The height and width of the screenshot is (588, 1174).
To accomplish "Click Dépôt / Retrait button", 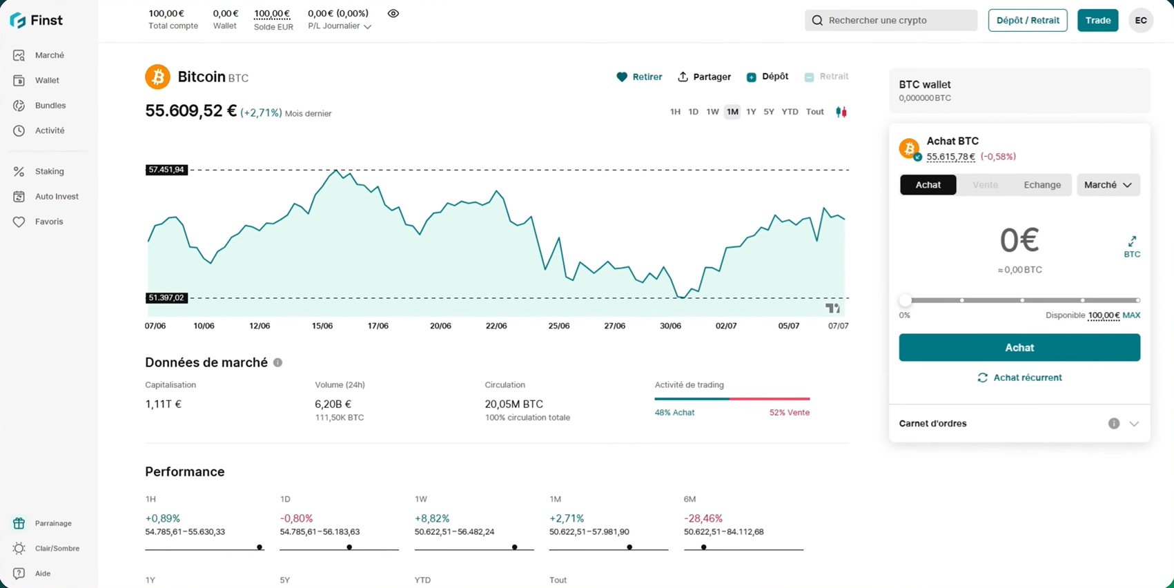I will click(1028, 20).
